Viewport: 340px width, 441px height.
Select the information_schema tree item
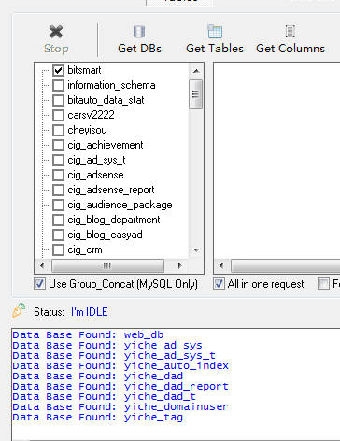point(111,85)
